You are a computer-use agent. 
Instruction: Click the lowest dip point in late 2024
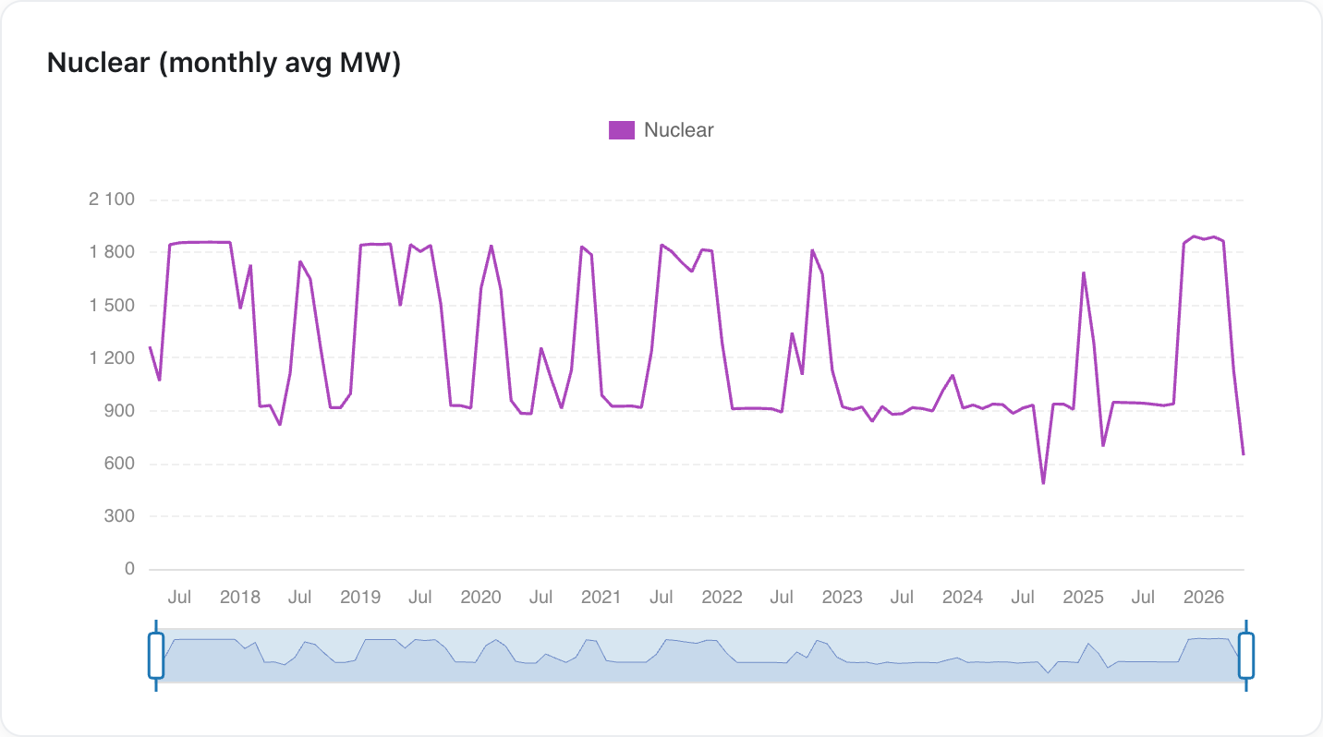pos(1043,483)
